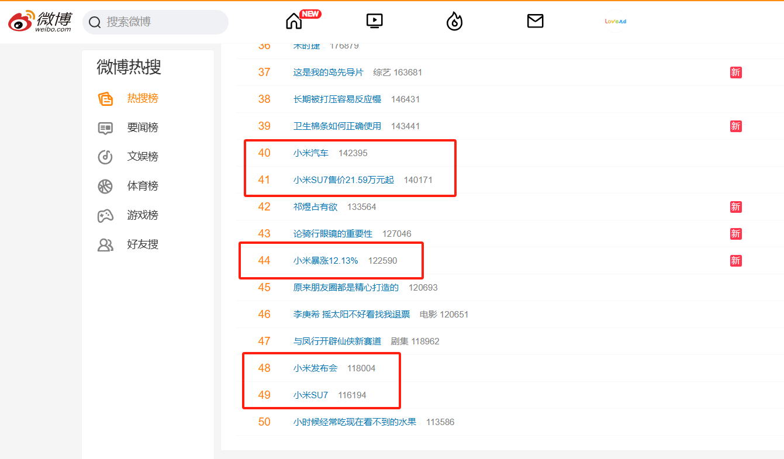Click the heat value 146431
784x459 pixels.
point(406,99)
